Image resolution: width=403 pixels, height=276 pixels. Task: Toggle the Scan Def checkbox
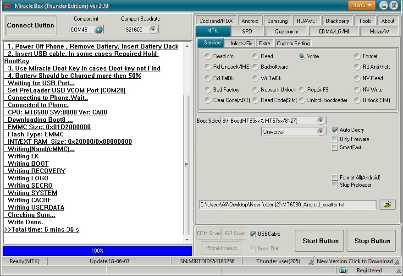pyautogui.click(x=253, y=249)
